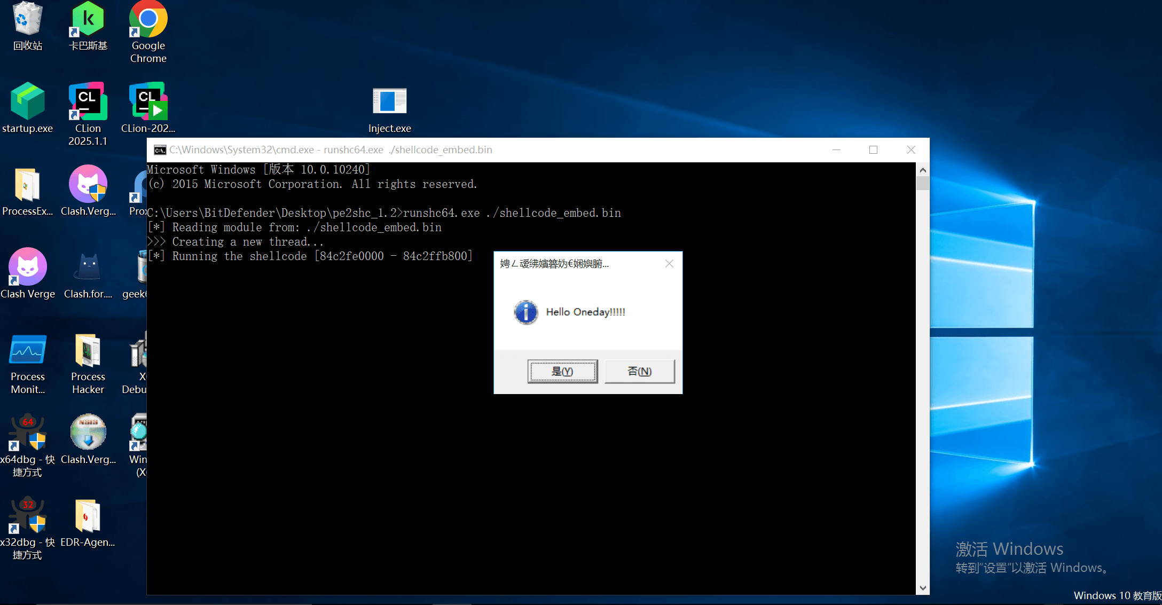Close the Hello Oneday message box
1162x605 pixels.
(x=669, y=264)
